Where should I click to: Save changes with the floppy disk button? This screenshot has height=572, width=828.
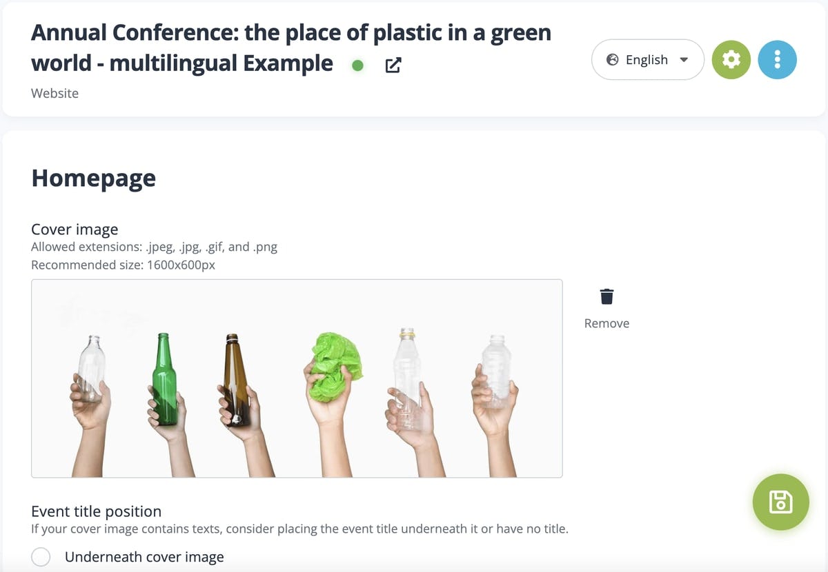pos(780,502)
